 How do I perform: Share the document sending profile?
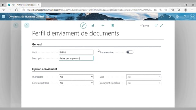[93, 26]
